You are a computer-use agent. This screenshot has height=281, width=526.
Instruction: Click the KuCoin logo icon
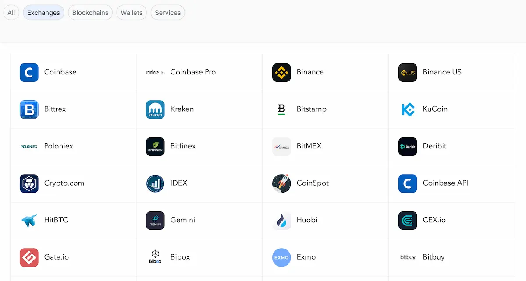tap(408, 109)
